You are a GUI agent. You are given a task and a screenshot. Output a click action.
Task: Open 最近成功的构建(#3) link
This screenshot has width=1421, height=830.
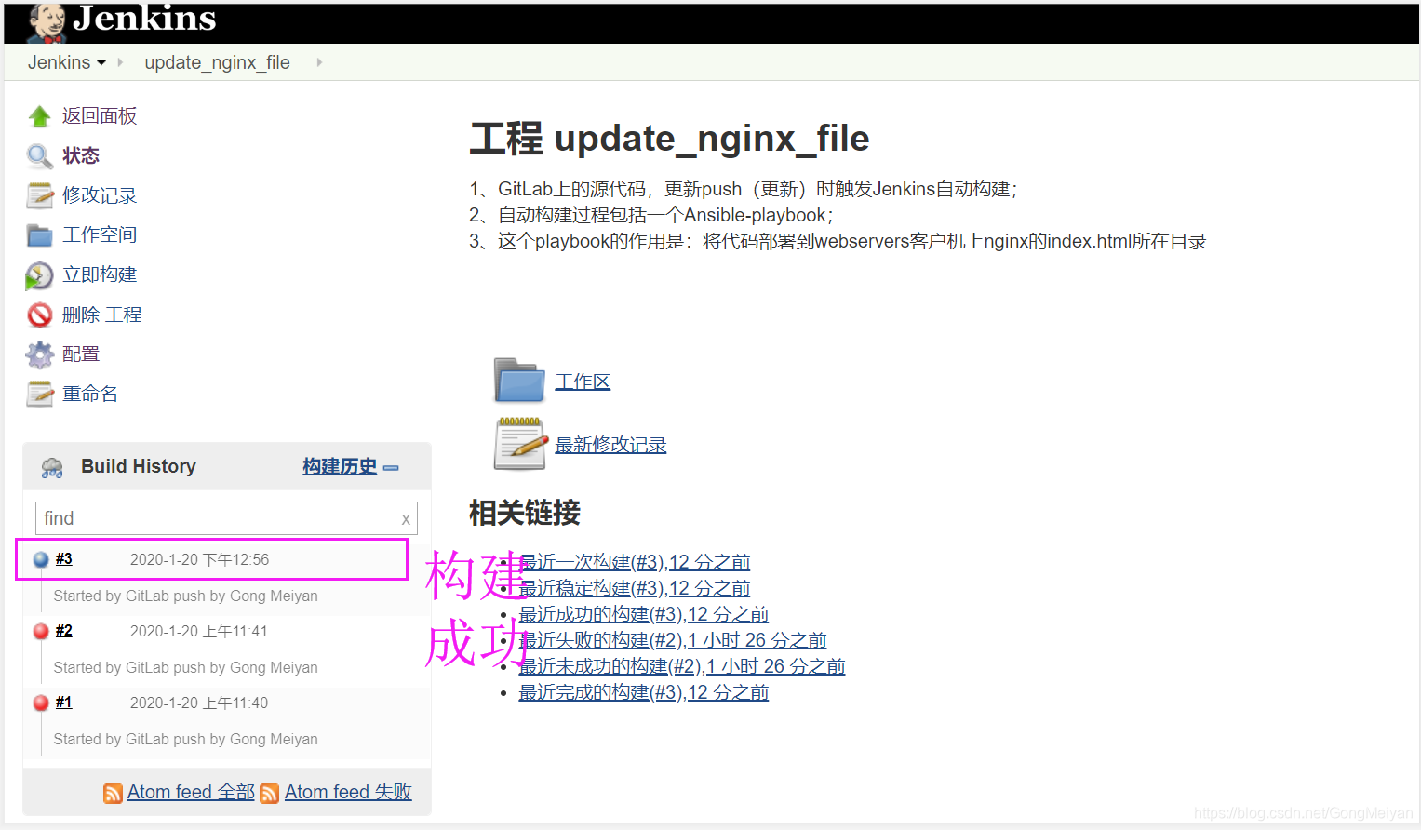(644, 615)
